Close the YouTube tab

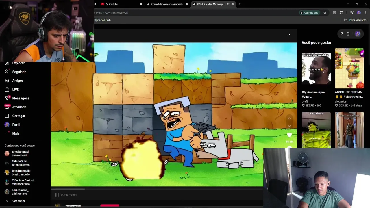pos(141,4)
